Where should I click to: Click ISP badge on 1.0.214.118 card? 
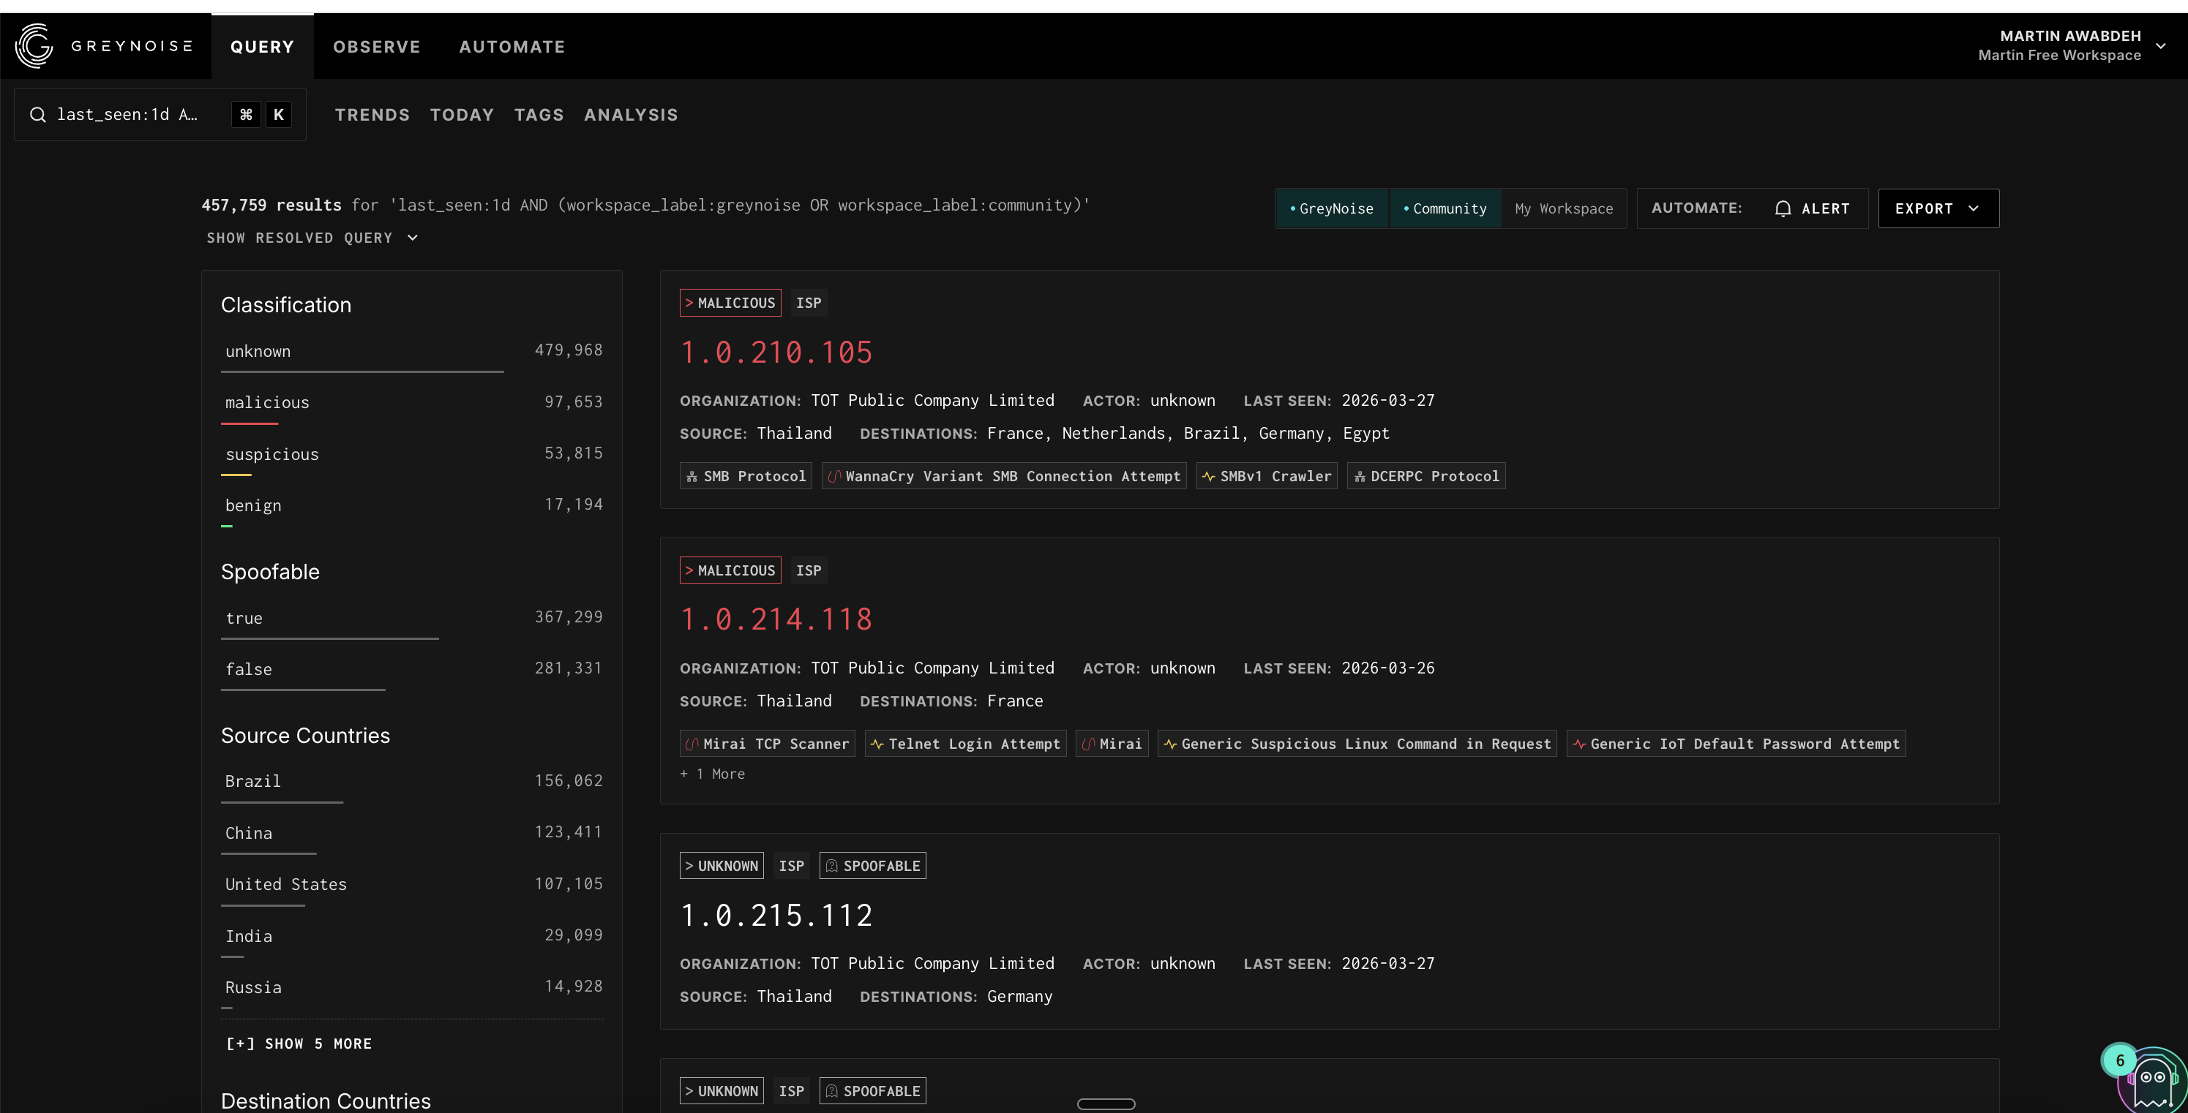tap(809, 570)
